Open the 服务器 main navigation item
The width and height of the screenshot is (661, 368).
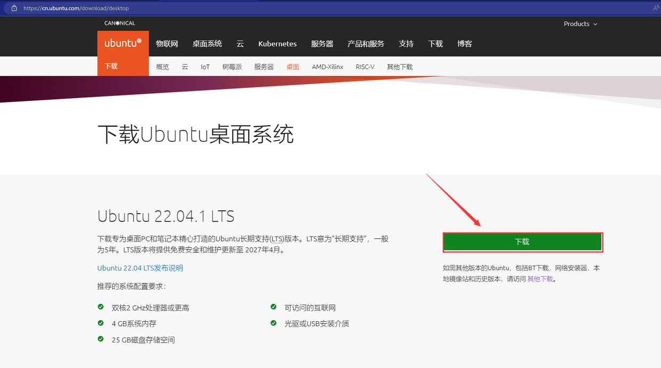point(322,44)
